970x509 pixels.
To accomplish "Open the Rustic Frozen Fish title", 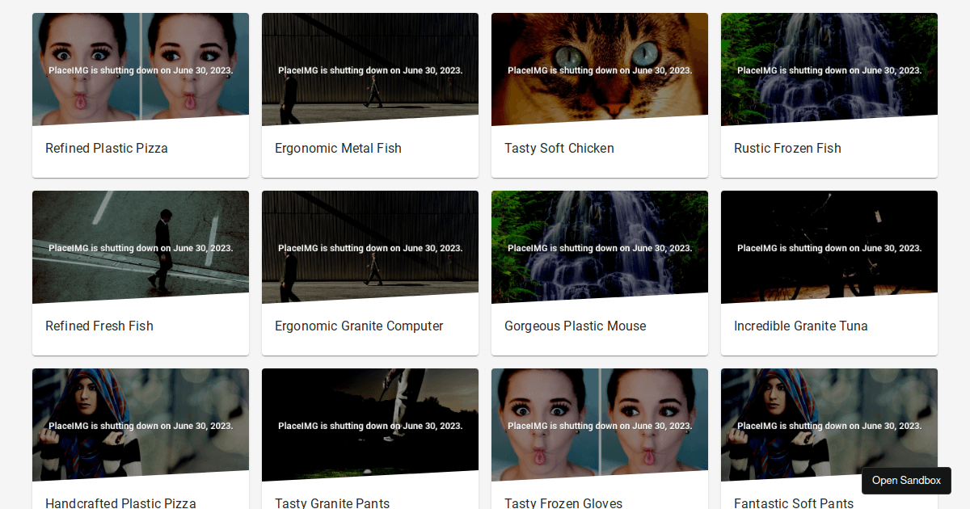I will click(x=787, y=149).
